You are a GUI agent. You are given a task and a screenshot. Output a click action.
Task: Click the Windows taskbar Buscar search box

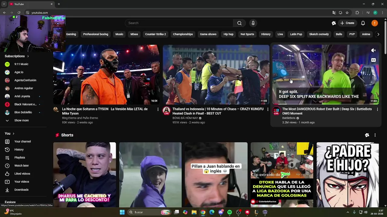[x=150, y=212]
